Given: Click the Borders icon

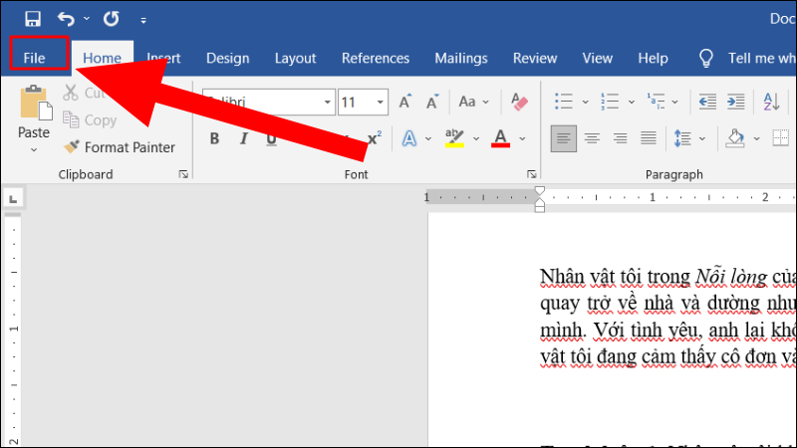Looking at the screenshot, I should (x=781, y=138).
